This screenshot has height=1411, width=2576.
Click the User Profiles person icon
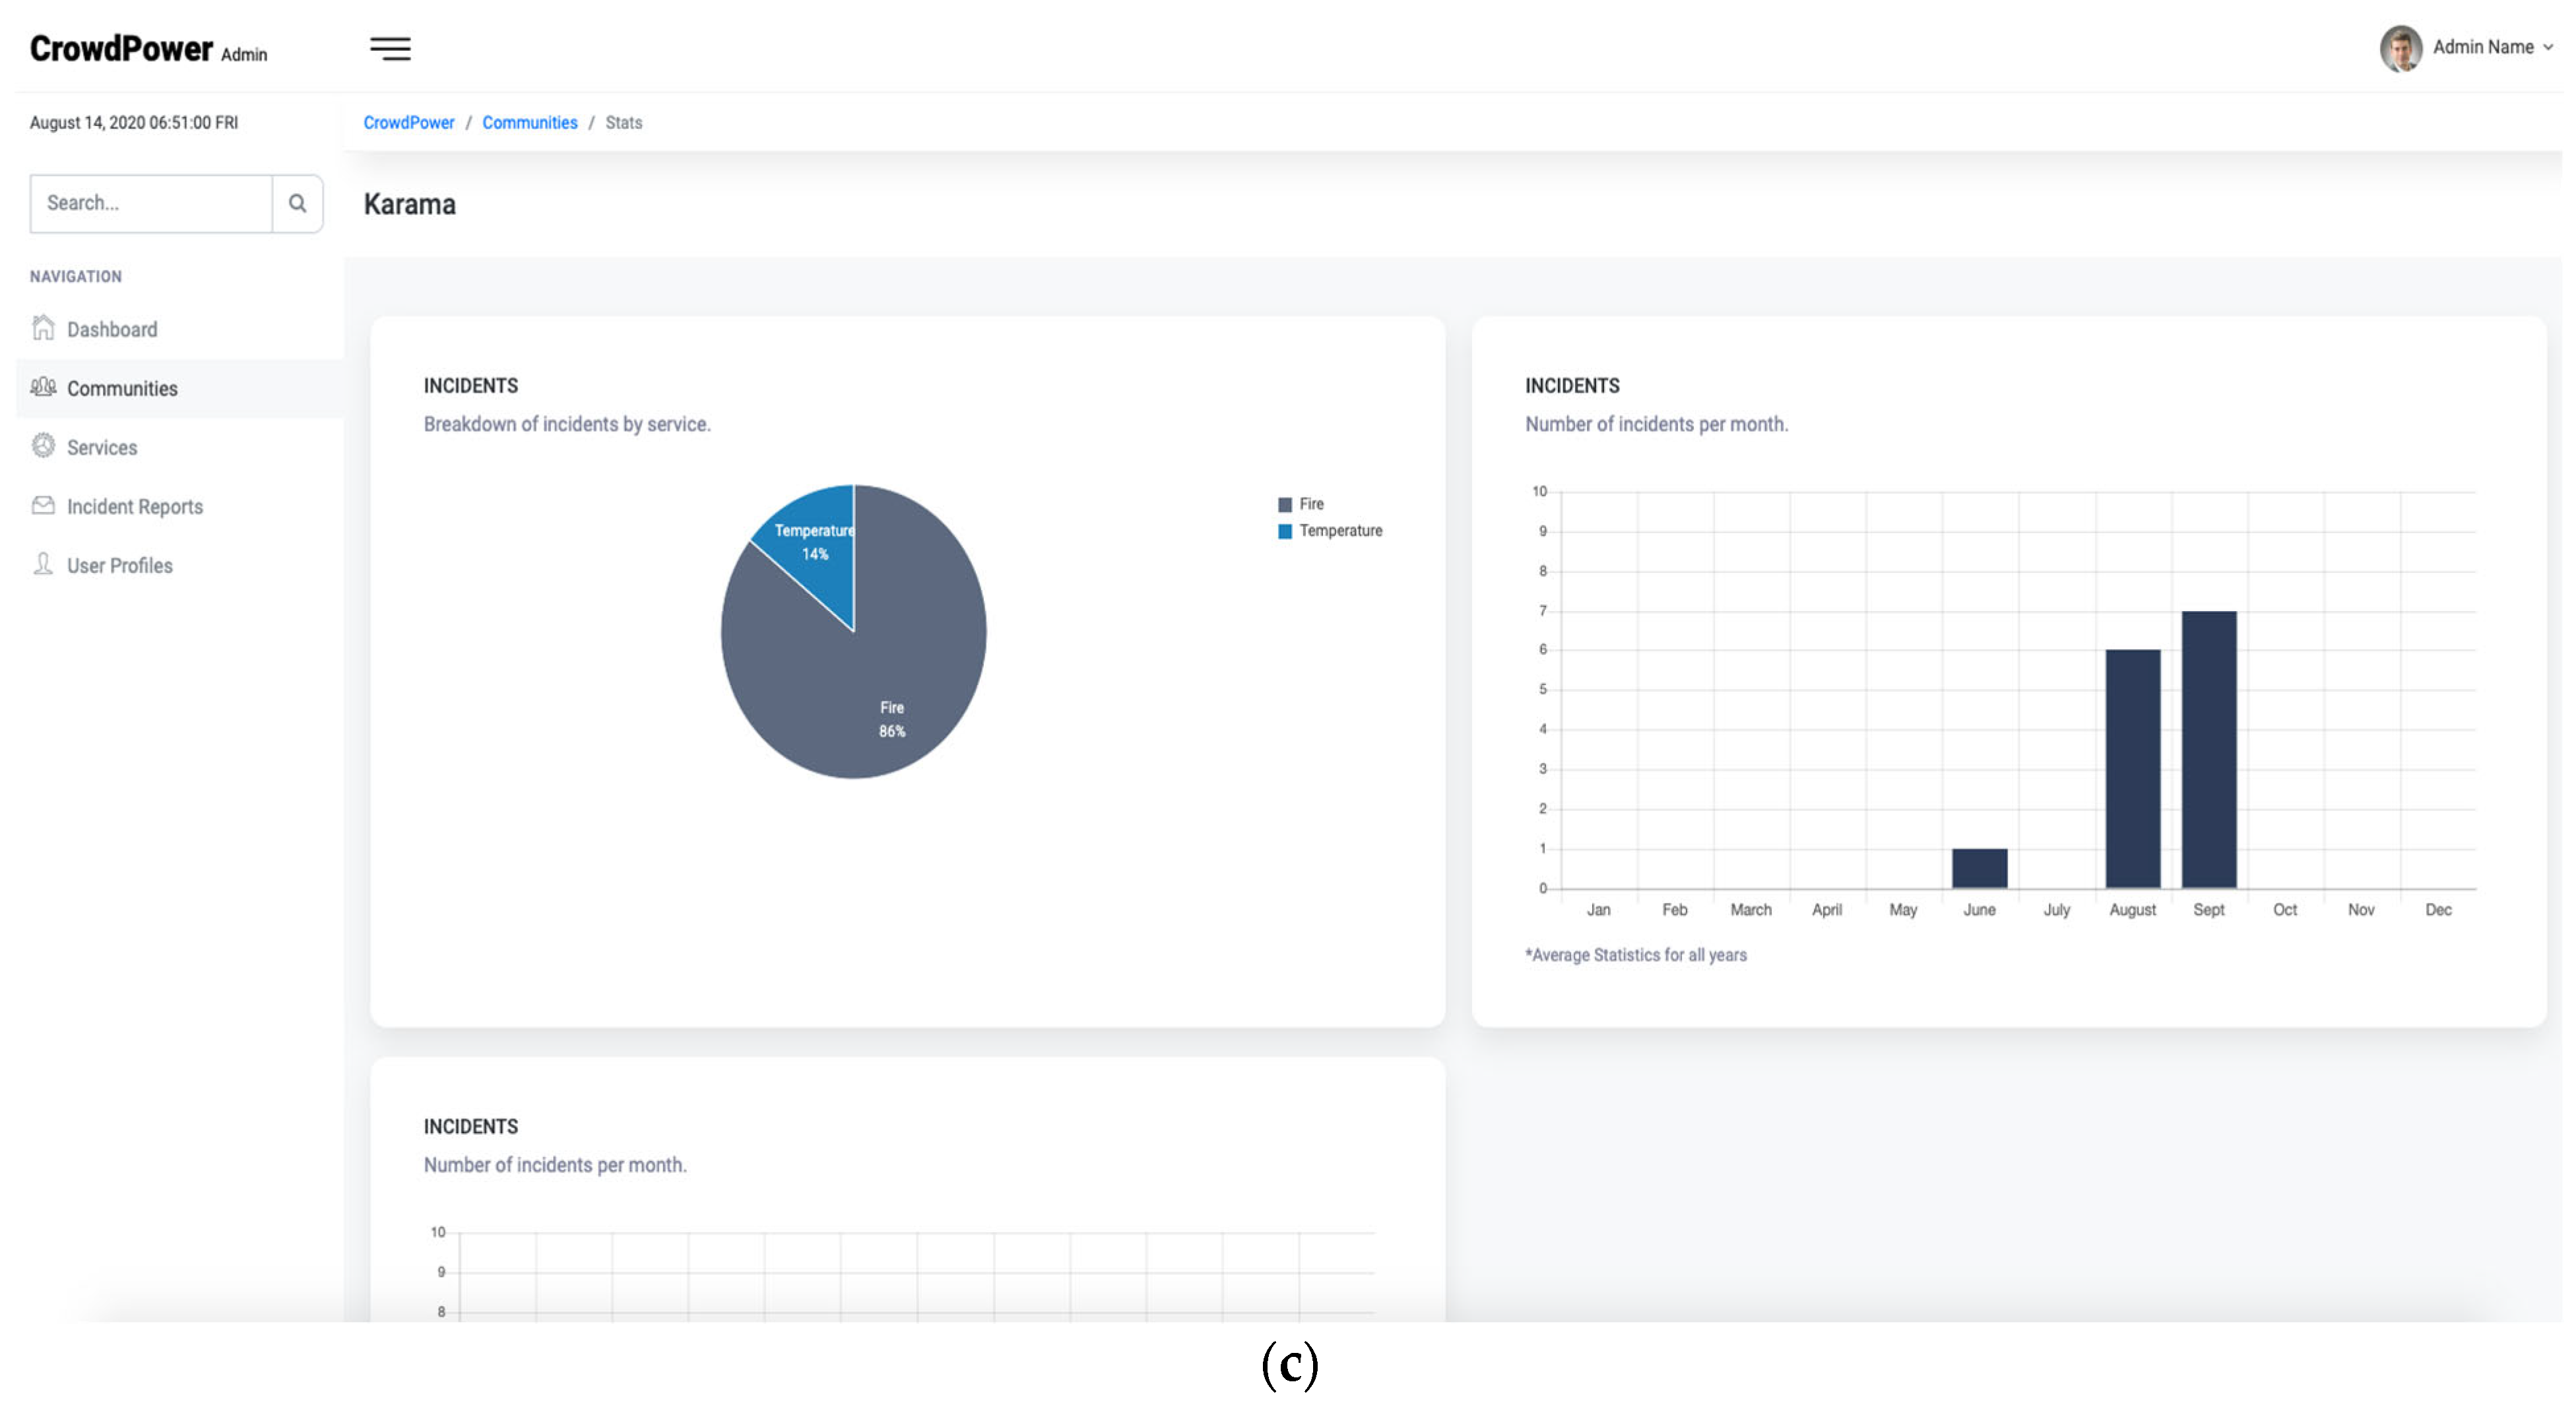(43, 564)
